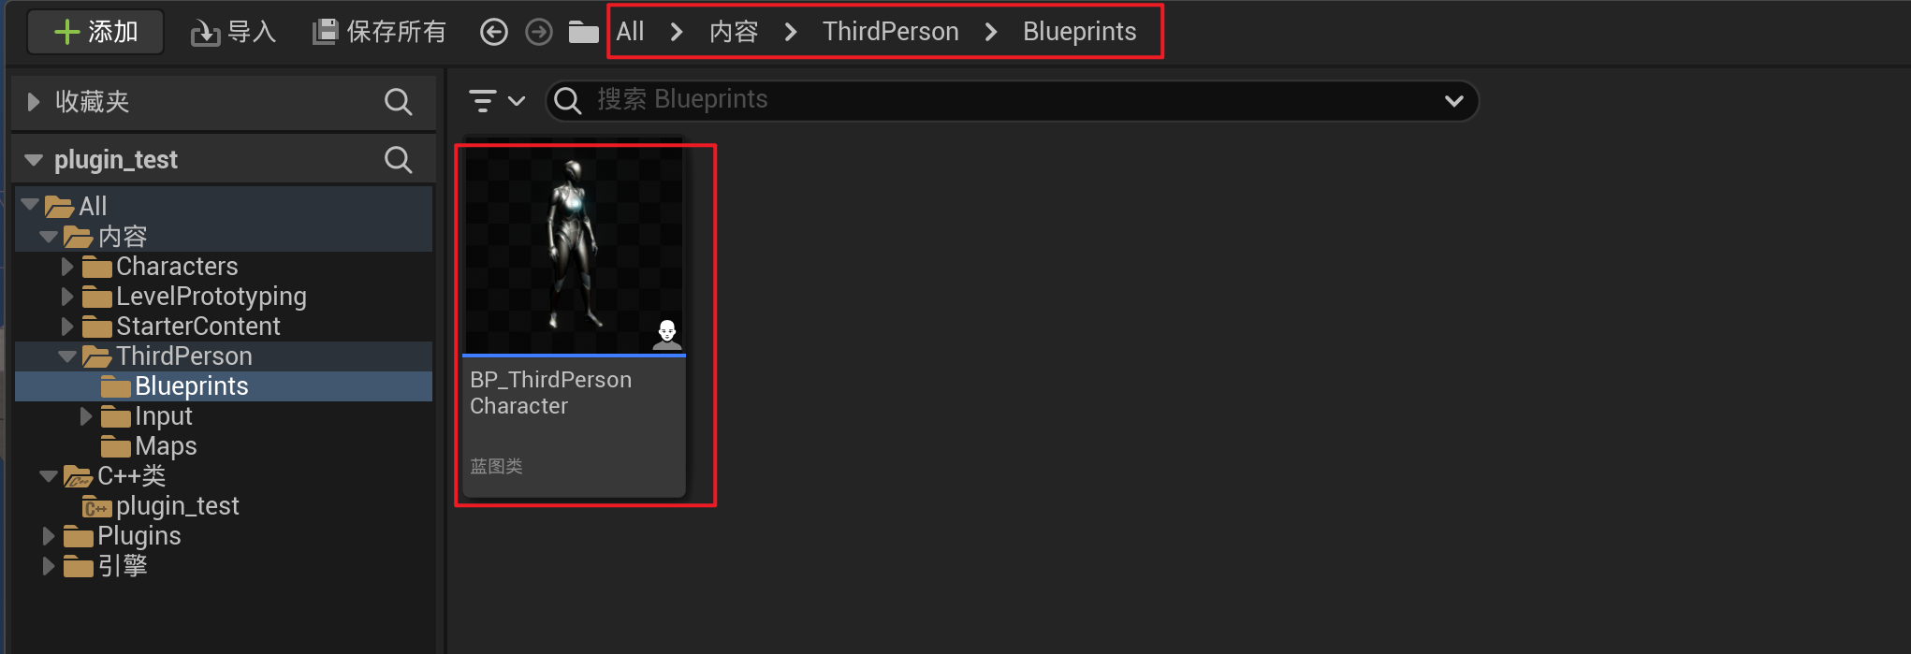Expand the saved searches dropdown chevron
This screenshot has height=654, width=1911.
(x=1453, y=100)
